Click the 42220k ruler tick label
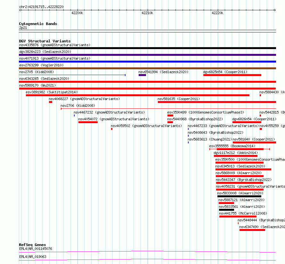Image resolution: width=285 pixels, height=264 pixels. (x=217, y=13)
